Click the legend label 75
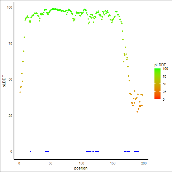This screenshot has height=172, width=172. tap(164, 77)
